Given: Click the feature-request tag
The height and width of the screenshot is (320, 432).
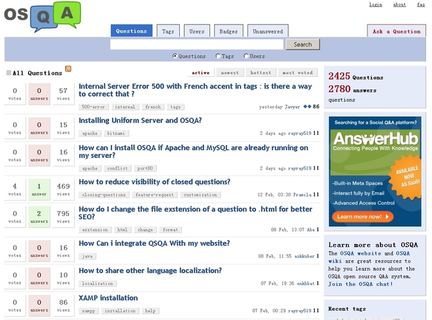Looking at the screenshot, I should [x=154, y=195].
